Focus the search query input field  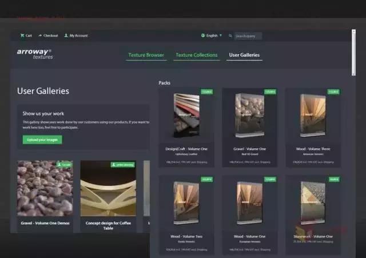pos(248,36)
